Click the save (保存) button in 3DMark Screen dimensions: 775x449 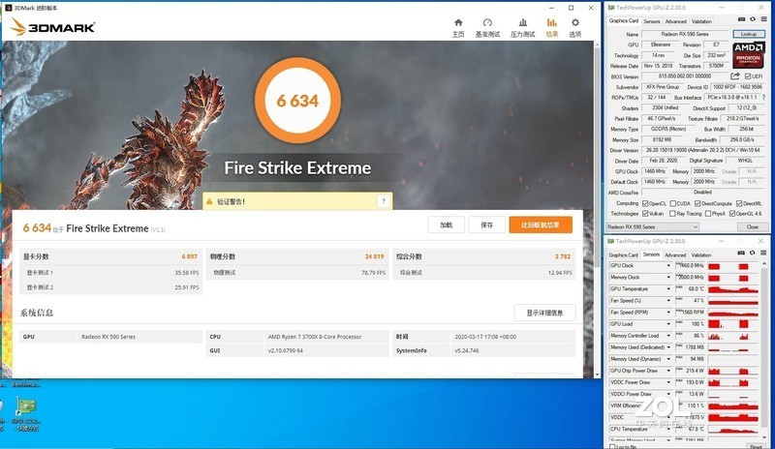coord(487,224)
